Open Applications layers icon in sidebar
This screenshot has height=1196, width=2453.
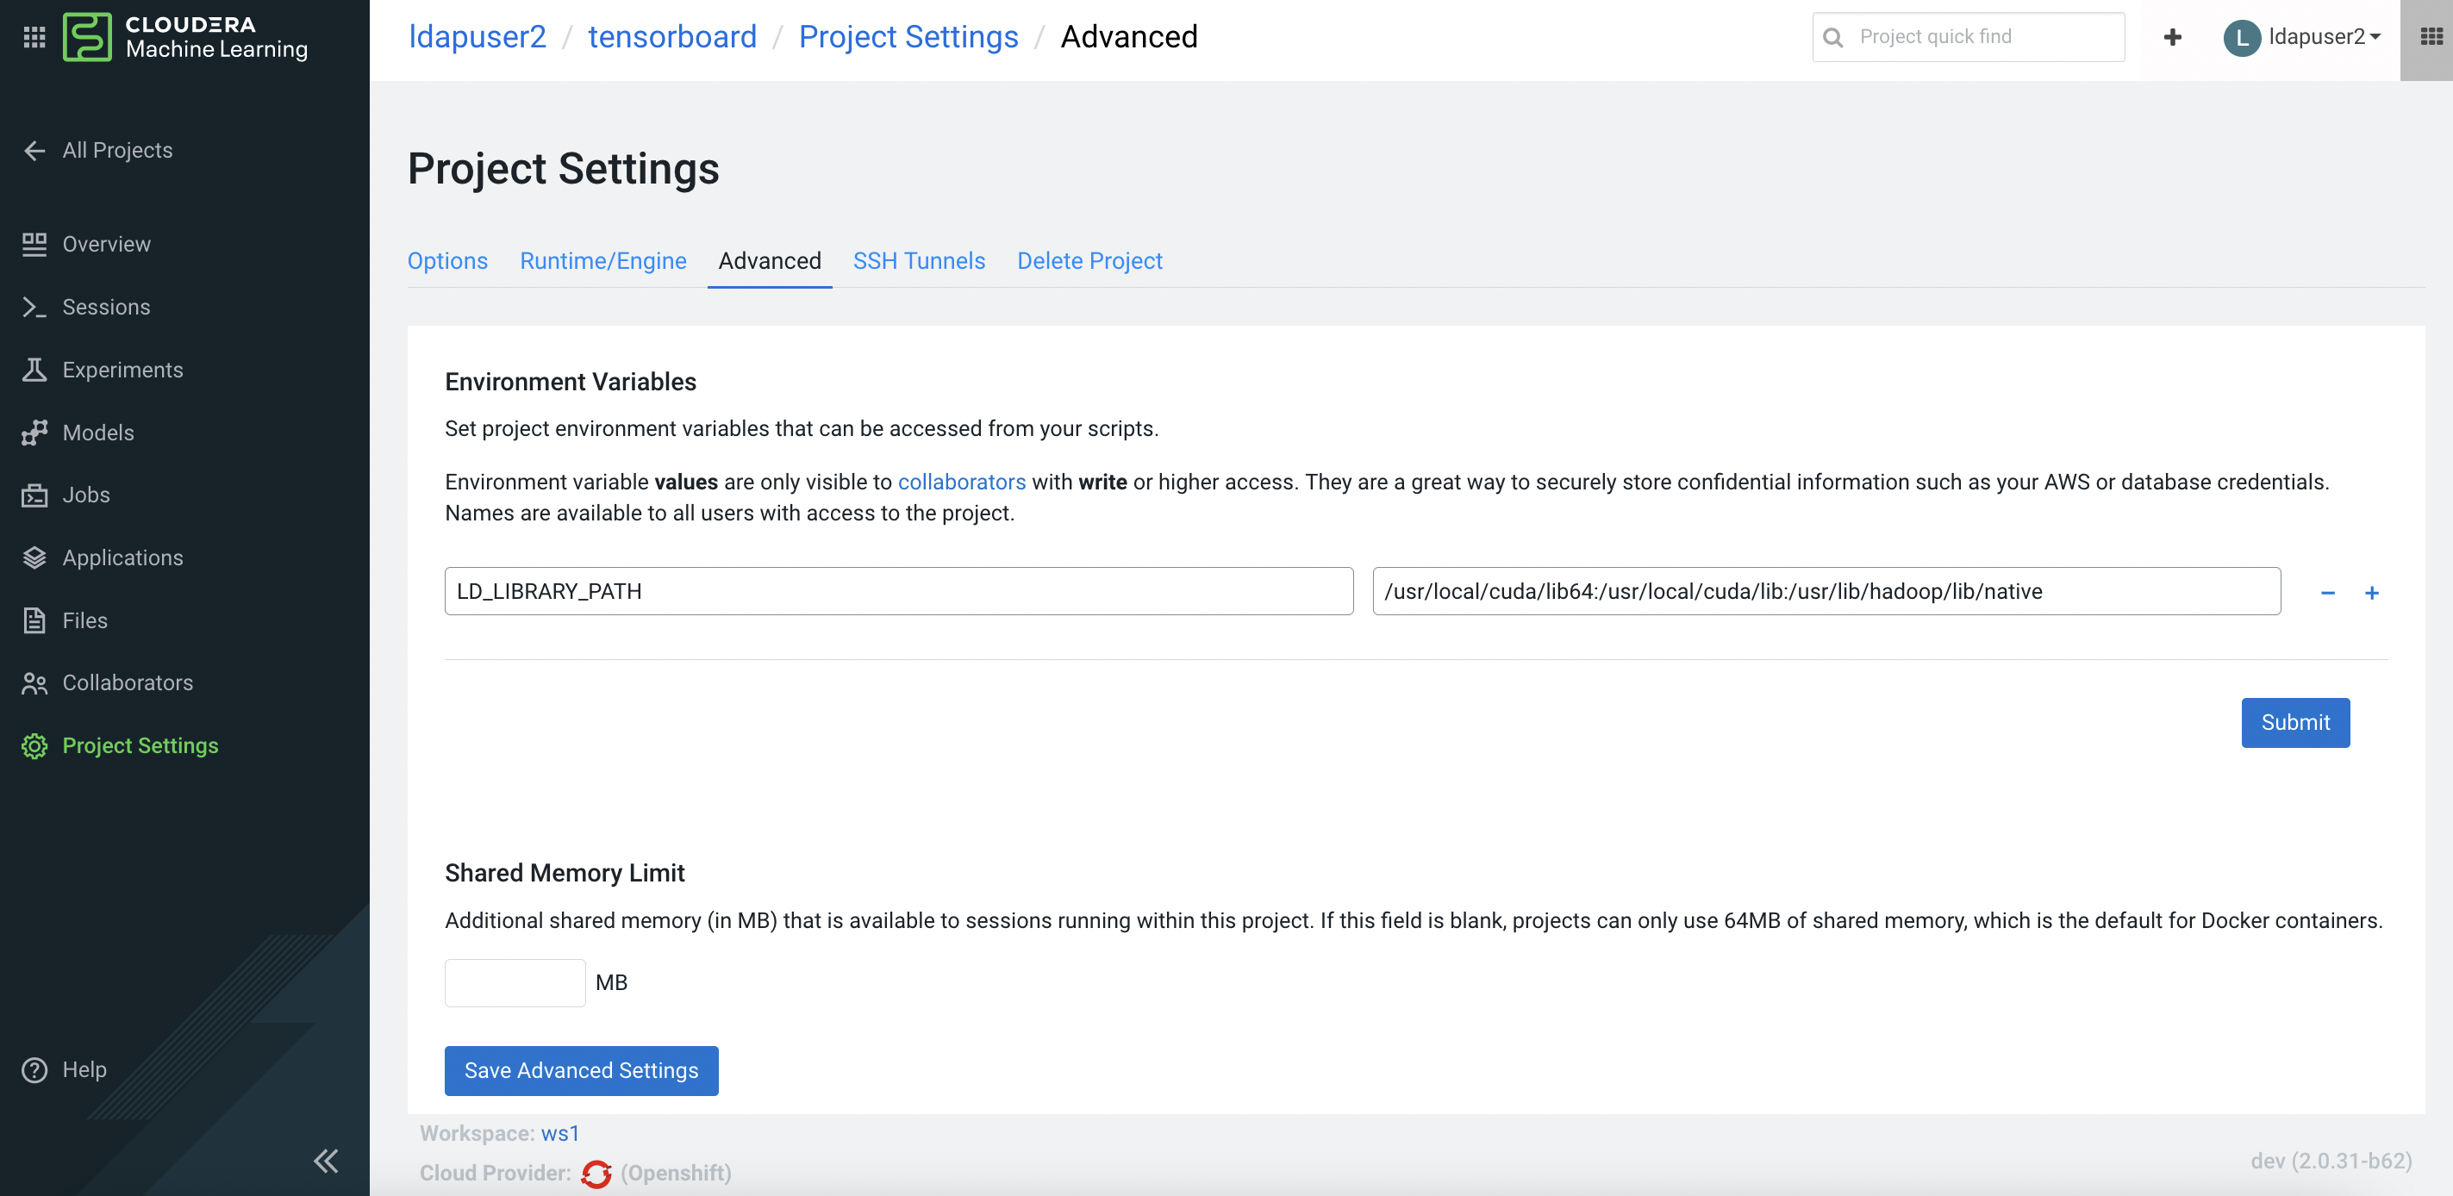34,558
